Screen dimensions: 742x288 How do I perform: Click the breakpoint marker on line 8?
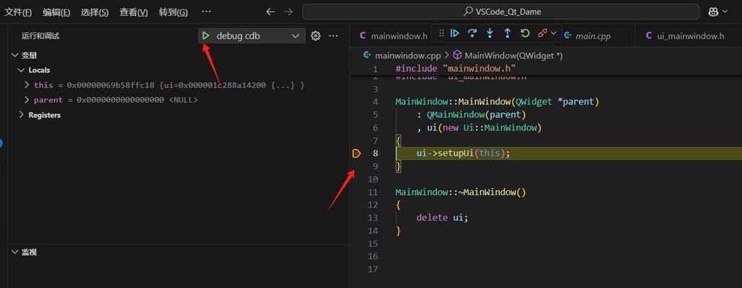point(356,153)
